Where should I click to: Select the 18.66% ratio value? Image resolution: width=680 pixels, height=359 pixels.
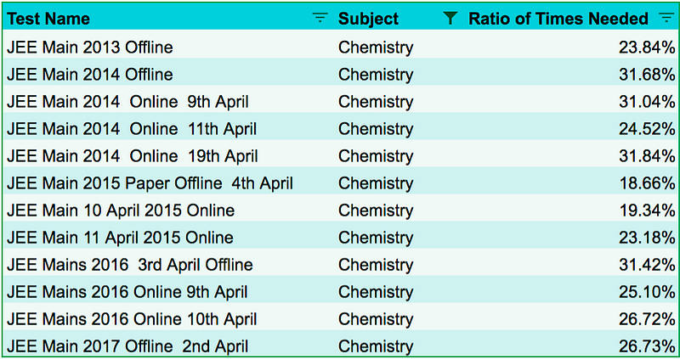tap(647, 183)
